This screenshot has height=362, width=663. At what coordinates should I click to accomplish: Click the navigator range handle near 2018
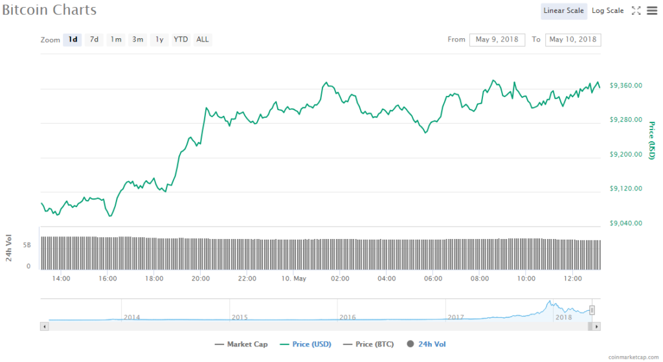[592, 310]
